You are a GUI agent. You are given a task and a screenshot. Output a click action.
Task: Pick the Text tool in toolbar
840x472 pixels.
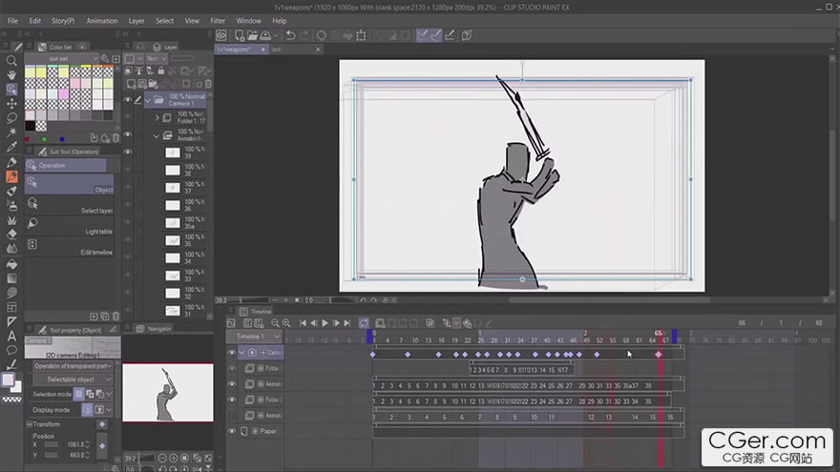(11, 335)
